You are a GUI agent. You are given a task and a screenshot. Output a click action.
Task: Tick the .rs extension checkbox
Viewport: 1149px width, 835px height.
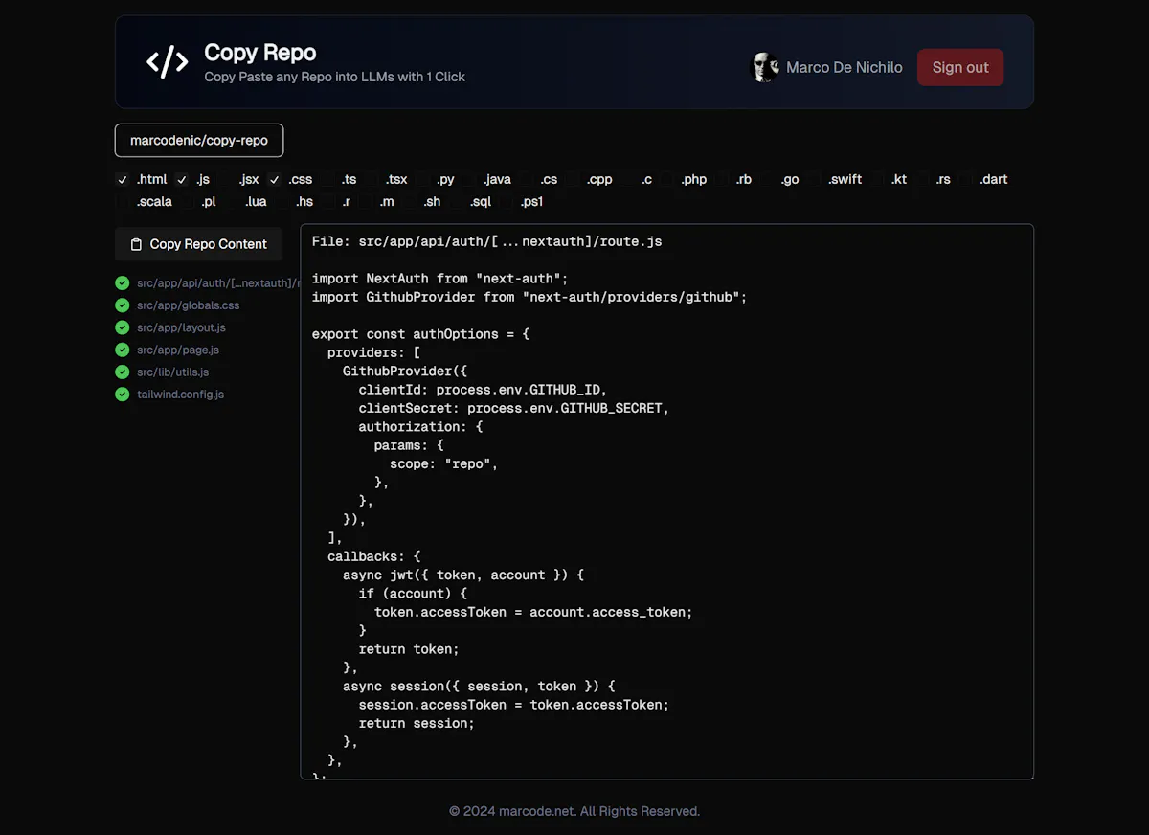point(921,179)
